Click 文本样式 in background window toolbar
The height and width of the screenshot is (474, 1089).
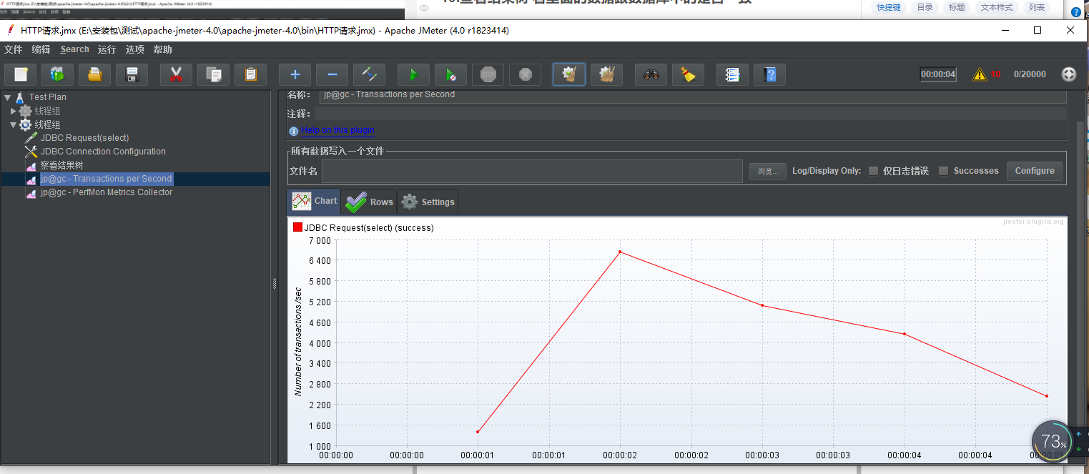(997, 7)
